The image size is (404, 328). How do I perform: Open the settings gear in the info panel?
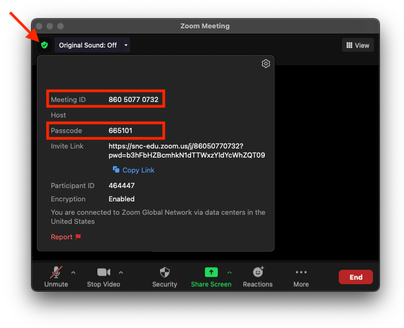(x=265, y=64)
